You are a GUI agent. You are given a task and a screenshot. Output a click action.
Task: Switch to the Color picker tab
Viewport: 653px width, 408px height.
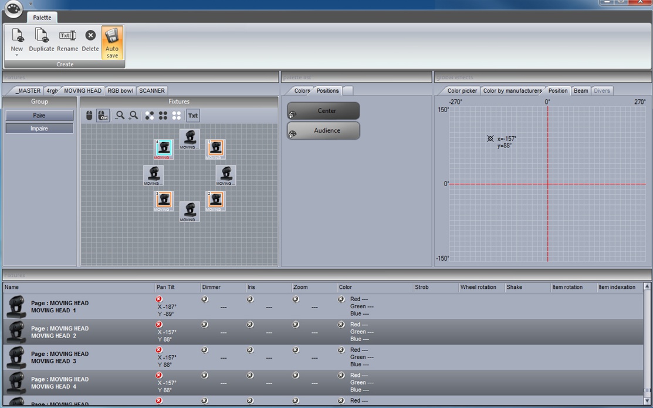point(462,90)
